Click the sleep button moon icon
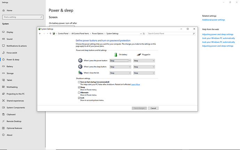The height and width of the screenshot is (150, 240). coord(80,67)
